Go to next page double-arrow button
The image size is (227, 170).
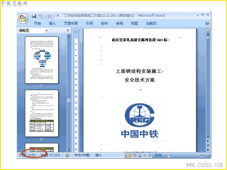208,150
